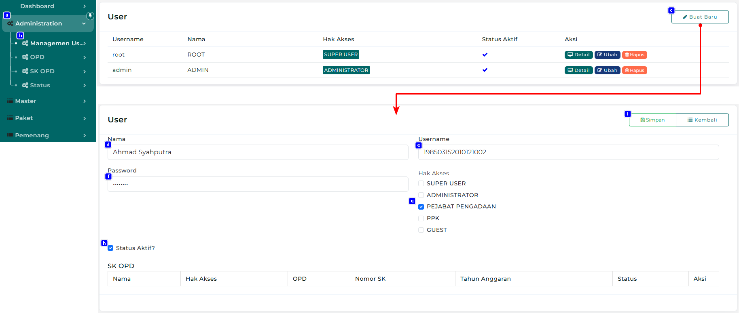739x313 pixels.
Task: Click the gears icon next to SK OPD
Action: 25,71
